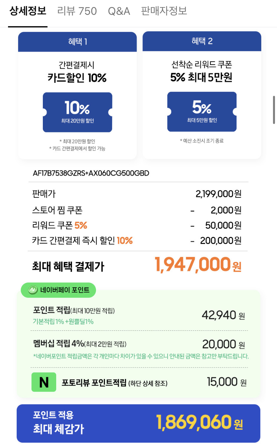Click the model code AF17B7538GZRS text
This screenshot has width=277, height=446.
[91, 173]
